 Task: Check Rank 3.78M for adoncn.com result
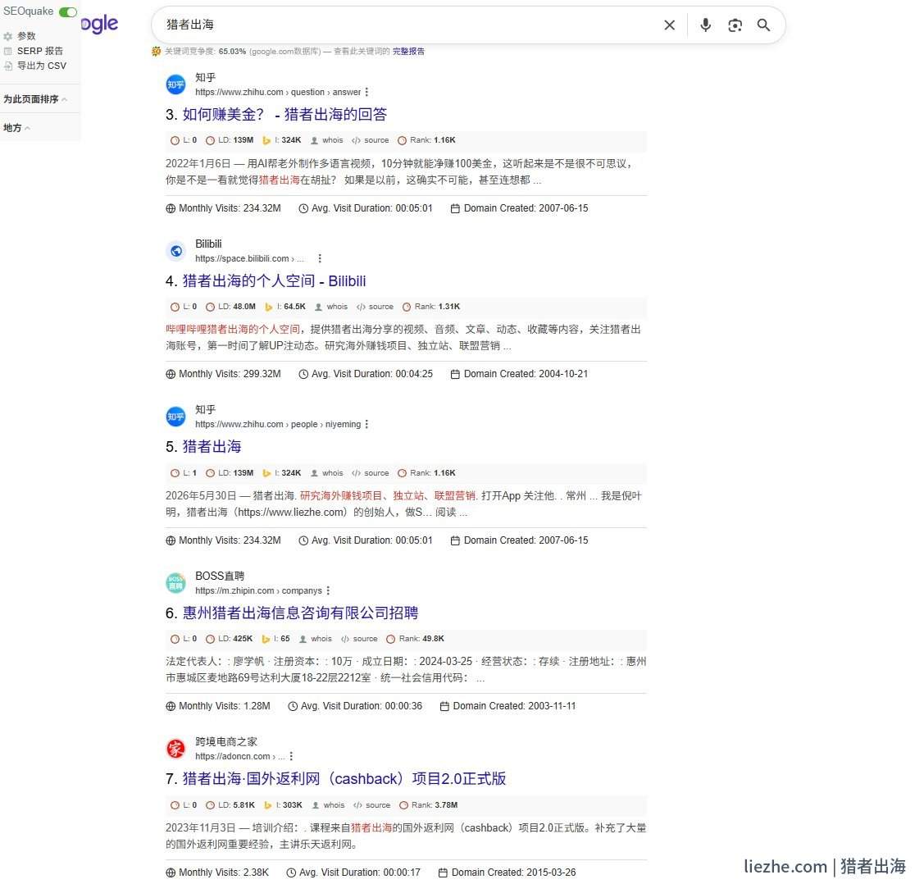(429, 805)
